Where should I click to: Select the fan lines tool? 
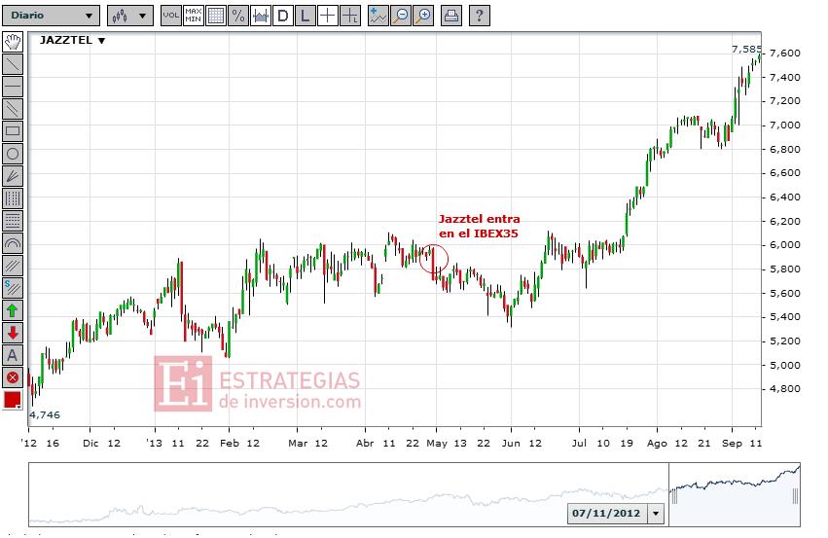click(x=13, y=176)
